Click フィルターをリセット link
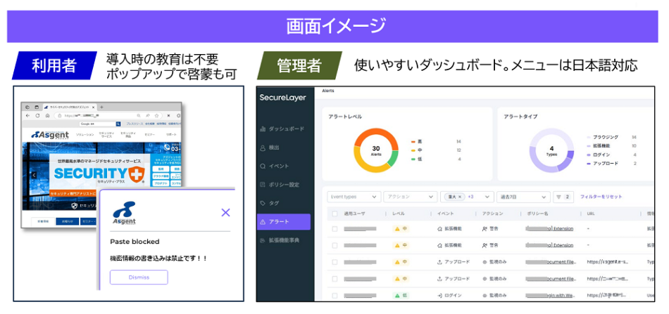669x314 pixels. (x=601, y=197)
